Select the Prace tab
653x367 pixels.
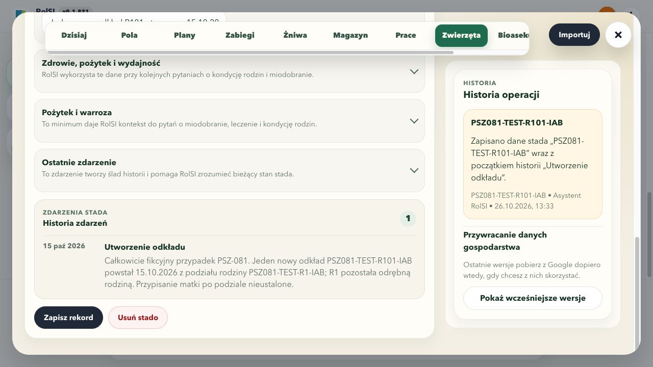pyautogui.click(x=406, y=35)
